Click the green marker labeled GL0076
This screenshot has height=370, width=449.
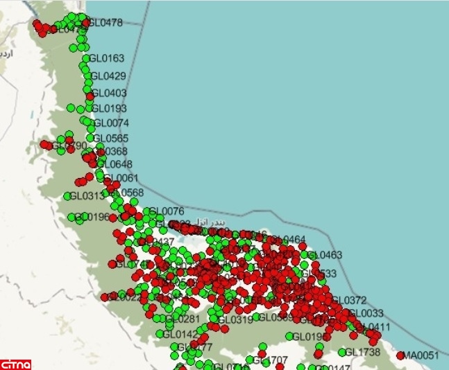(146, 211)
